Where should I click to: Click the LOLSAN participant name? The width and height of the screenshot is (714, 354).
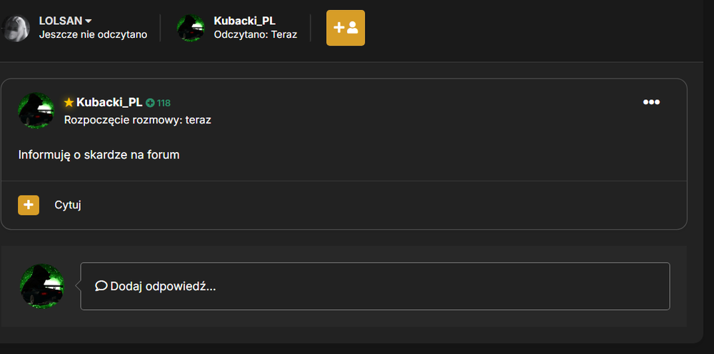tap(61, 21)
